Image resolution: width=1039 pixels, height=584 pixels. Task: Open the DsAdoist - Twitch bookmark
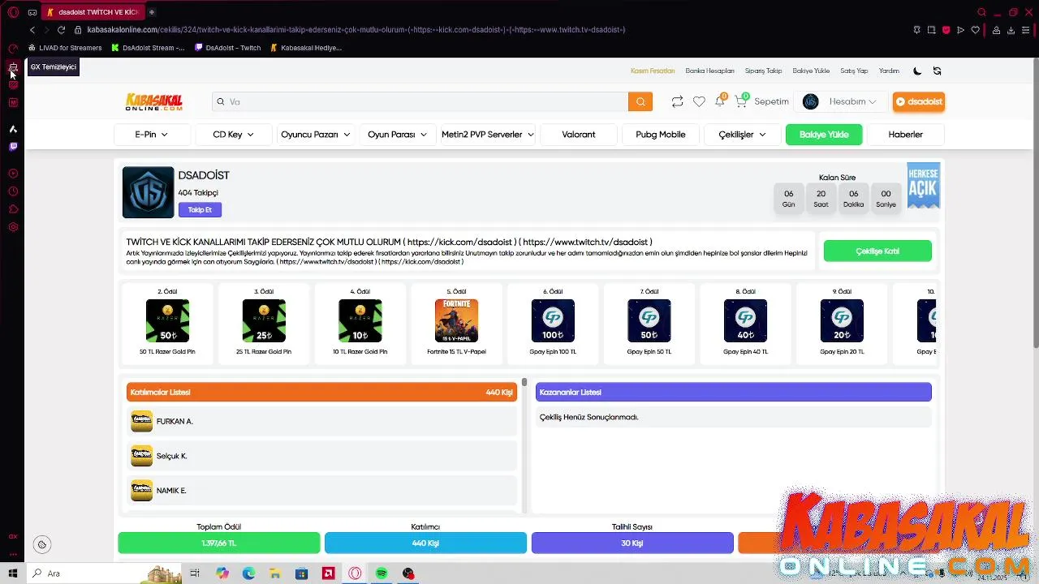coord(228,48)
